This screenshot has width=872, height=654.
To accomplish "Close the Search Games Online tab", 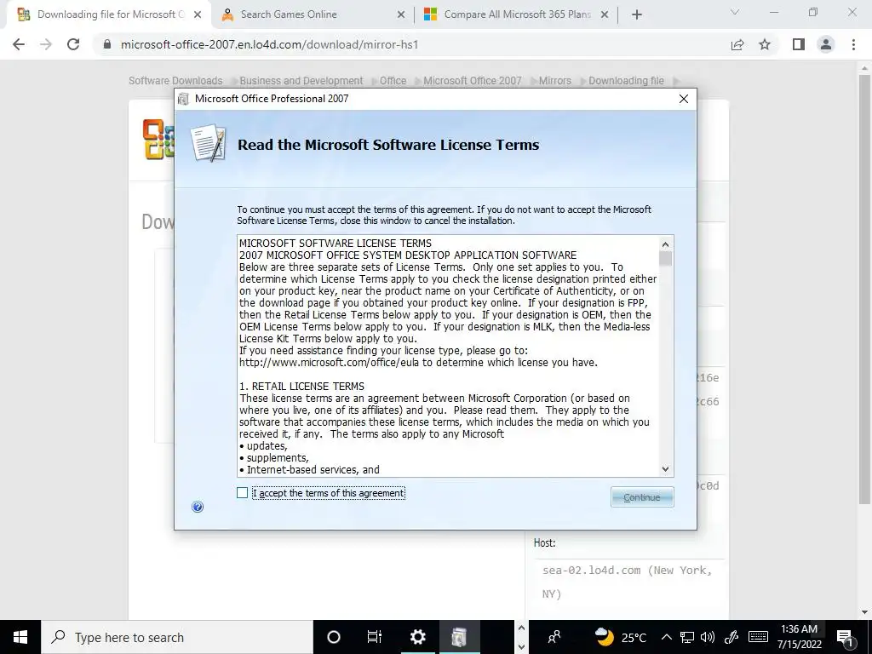I will click(401, 15).
